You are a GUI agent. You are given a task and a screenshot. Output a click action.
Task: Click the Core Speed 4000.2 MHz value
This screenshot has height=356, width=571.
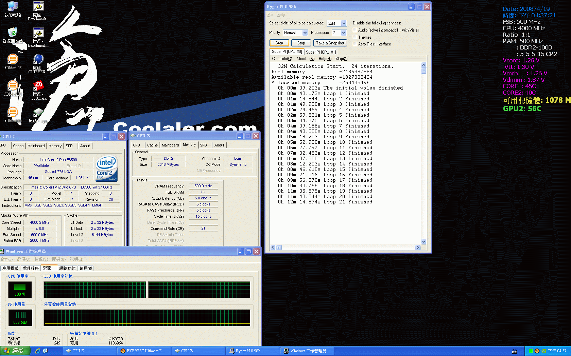pos(40,222)
